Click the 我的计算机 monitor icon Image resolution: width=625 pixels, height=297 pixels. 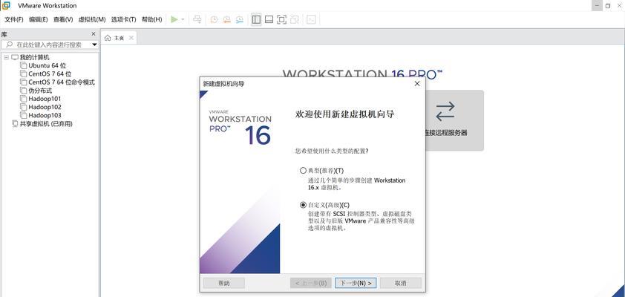(15, 57)
